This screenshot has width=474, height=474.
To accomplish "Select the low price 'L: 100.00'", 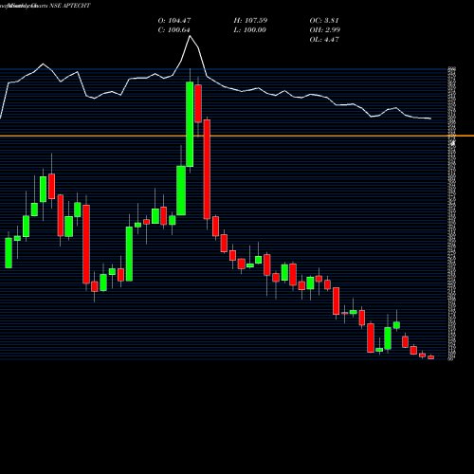I will [250, 30].
